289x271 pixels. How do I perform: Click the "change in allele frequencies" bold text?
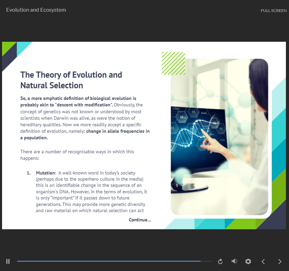(x=118, y=131)
